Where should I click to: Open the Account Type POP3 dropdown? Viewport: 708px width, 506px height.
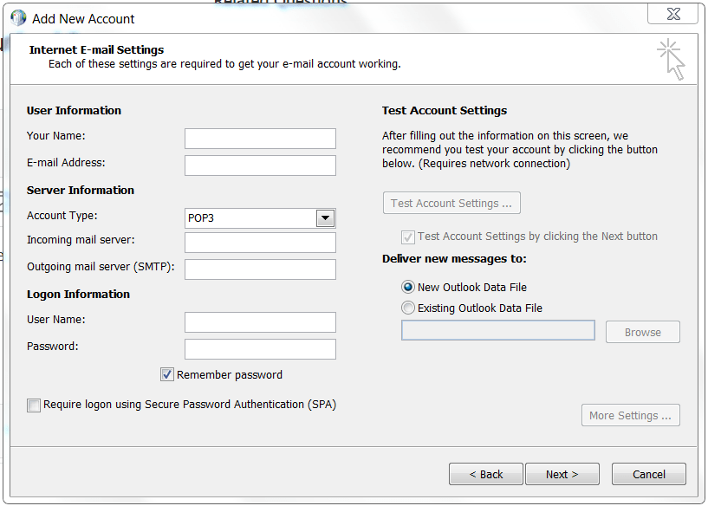[x=325, y=218]
